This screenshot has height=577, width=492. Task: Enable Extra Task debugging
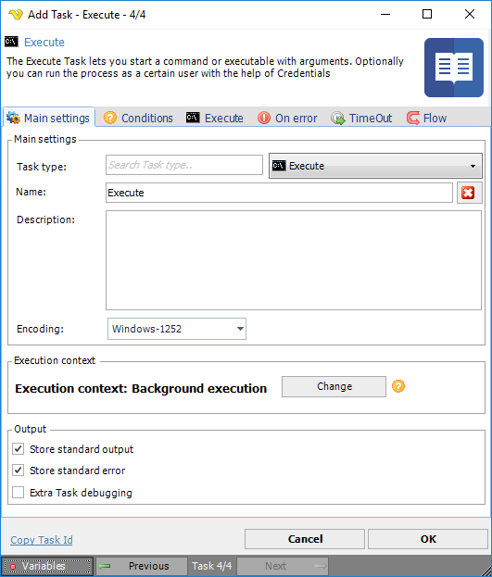point(18,493)
